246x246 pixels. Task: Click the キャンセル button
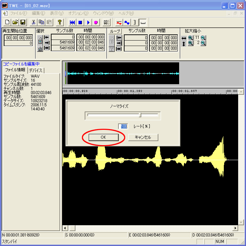143,137
